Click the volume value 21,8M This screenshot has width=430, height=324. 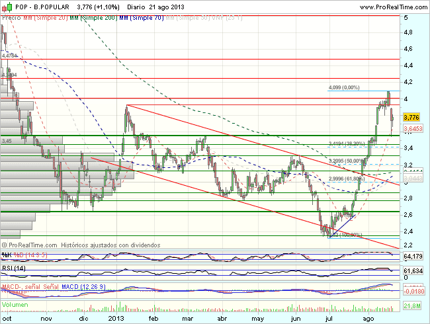412,306
